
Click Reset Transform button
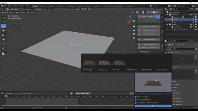click(149, 34)
